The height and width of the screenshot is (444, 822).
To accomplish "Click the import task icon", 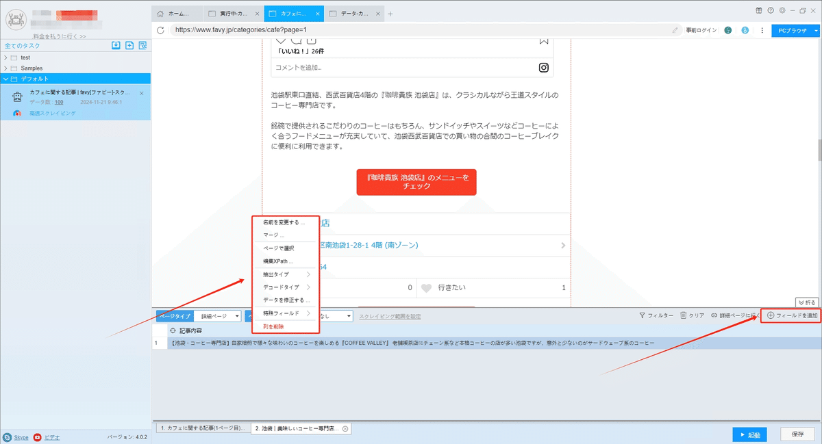I will pos(116,46).
